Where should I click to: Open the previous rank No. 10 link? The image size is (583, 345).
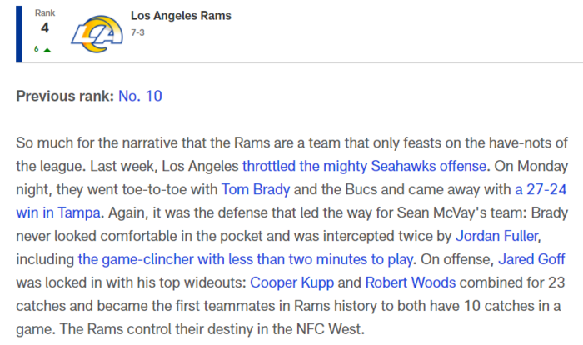click(140, 96)
